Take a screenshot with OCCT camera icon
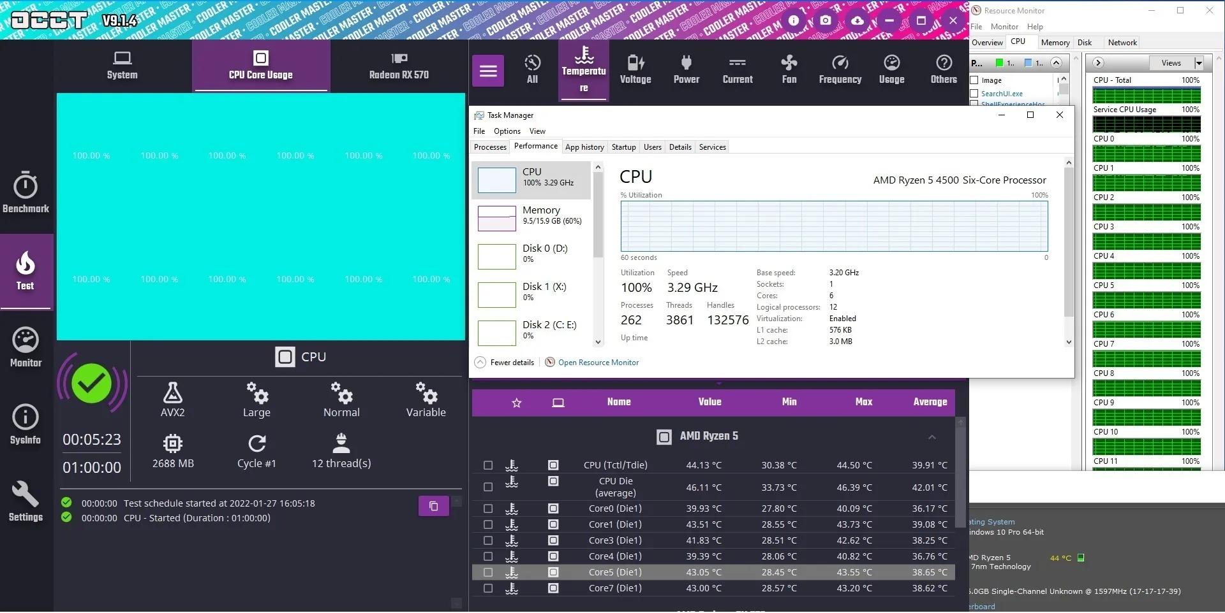The width and height of the screenshot is (1225, 613). [826, 20]
